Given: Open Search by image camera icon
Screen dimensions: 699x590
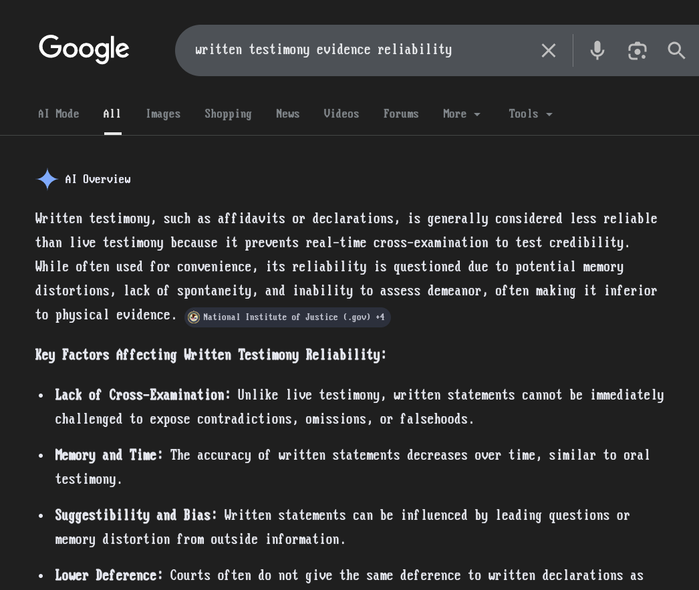Looking at the screenshot, I should tap(637, 50).
